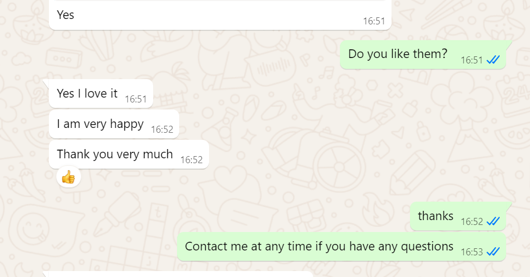Viewport: 530px width, 277px height.
Task: Click 16:53 timestamp on "Contact me" message
Action: [x=471, y=252]
